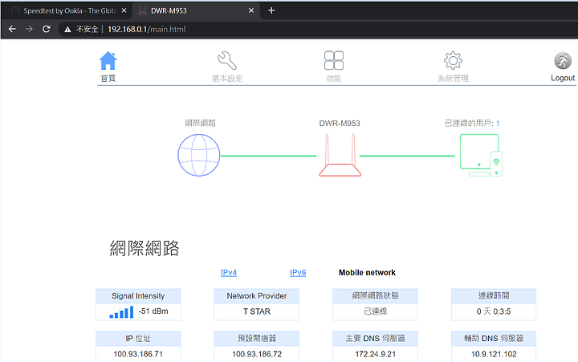578x362 pixels.
Task: Click the DWR-M953 label above router
Action: [340, 123]
